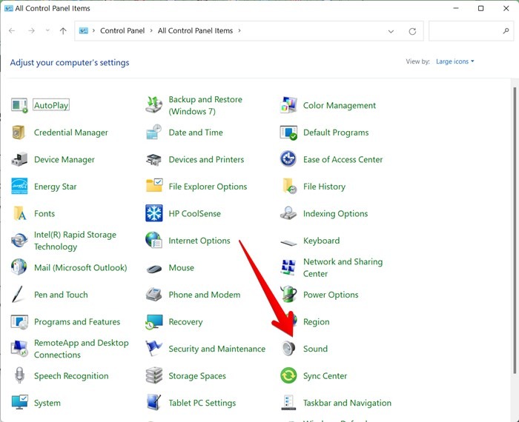This screenshot has height=422, width=519.
Task: Open the recent locations dropdown arrow
Action: tap(49, 31)
